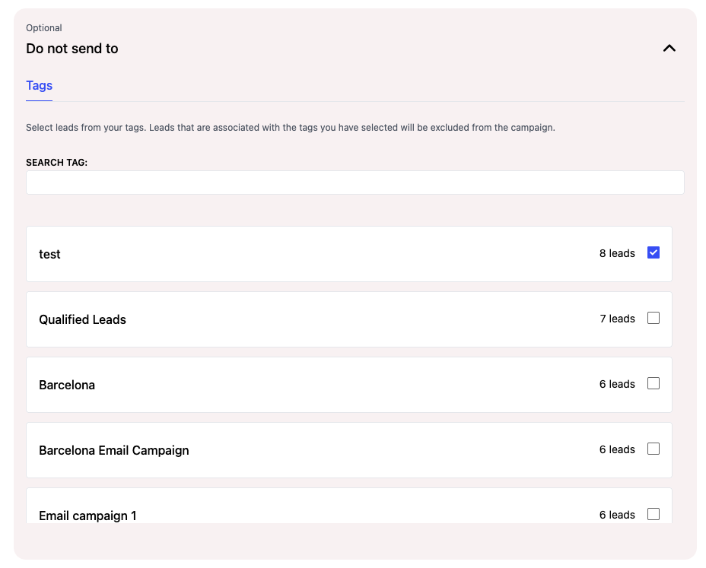The width and height of the screenshot is (706, 568).
Task: Click the Barcelona Email Campaign tag name
Action: pyautogui.click(x=113, y=450)
